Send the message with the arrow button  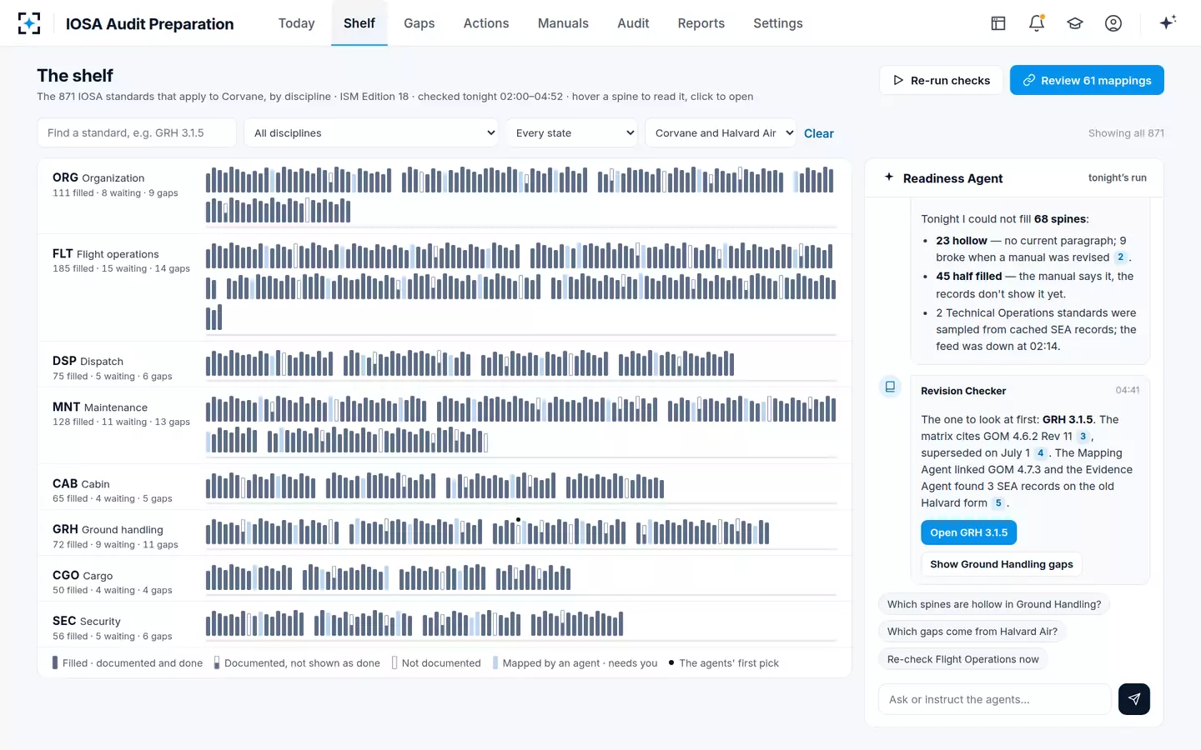click(1134, 699)
